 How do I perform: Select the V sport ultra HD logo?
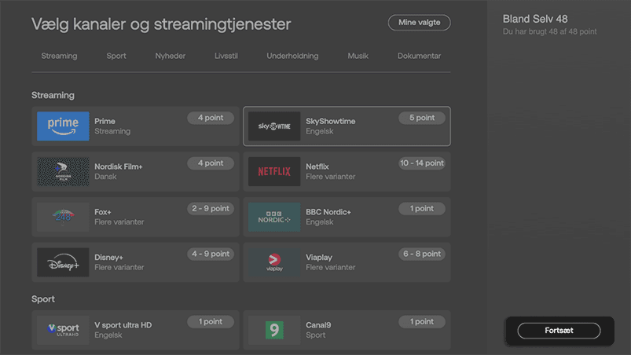point(63,330)
